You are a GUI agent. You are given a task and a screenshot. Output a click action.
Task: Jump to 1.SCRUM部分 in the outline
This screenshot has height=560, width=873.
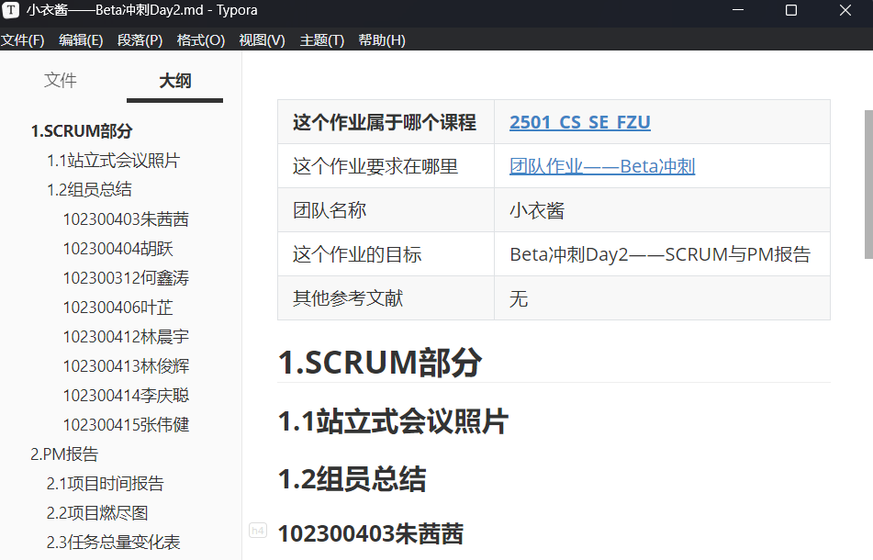pyautogui.click(x=82, y=131)
